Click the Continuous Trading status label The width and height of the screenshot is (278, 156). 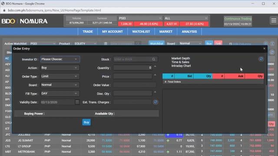(238, 19)
